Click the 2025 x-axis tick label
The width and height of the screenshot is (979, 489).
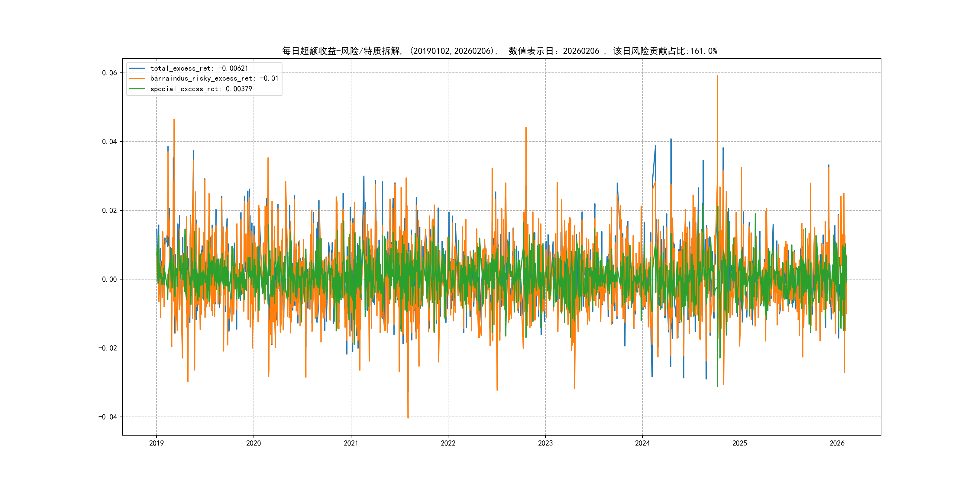click(x=740, y=443)
